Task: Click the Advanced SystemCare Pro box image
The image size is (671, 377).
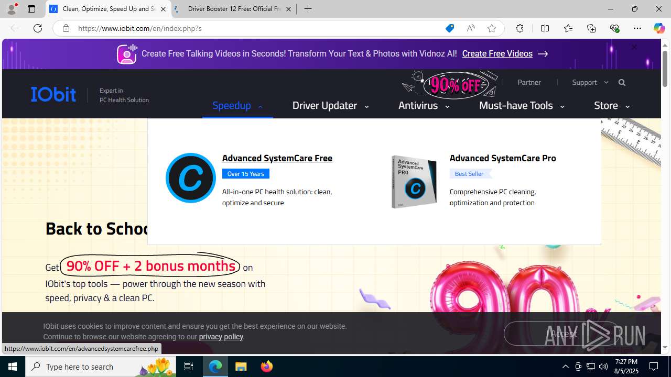Action: coord(414,182)
